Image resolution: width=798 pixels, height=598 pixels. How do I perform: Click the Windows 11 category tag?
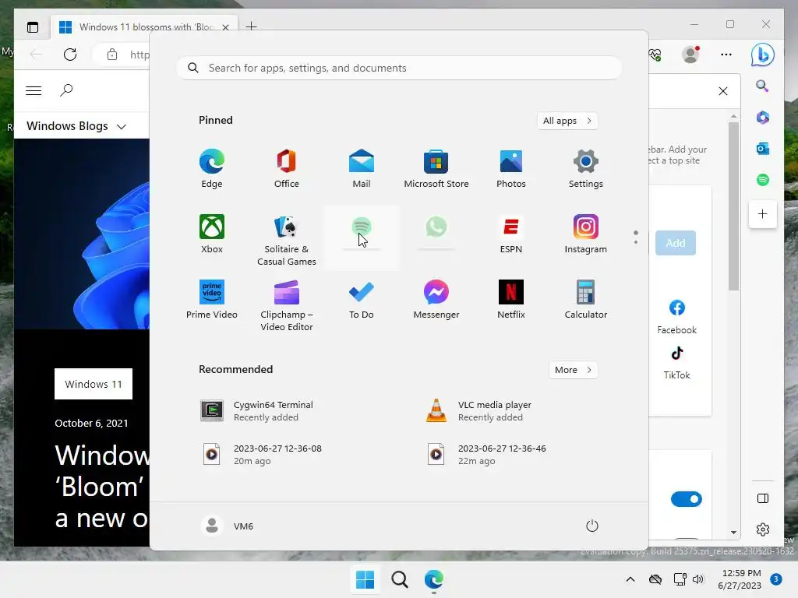click(94, 384)
